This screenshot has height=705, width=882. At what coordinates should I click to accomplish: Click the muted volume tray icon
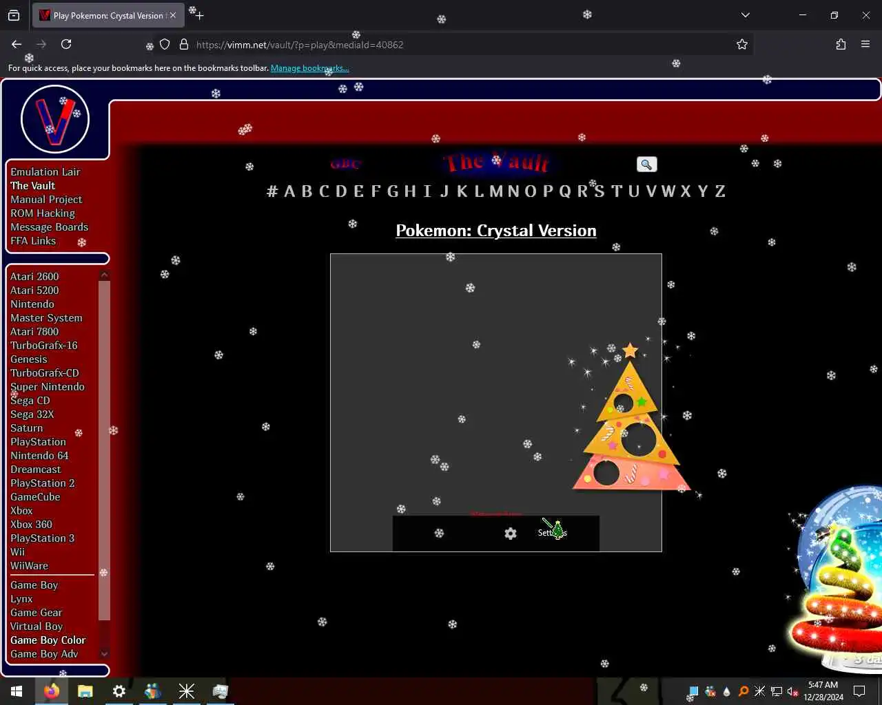click(x=793, y=691)
